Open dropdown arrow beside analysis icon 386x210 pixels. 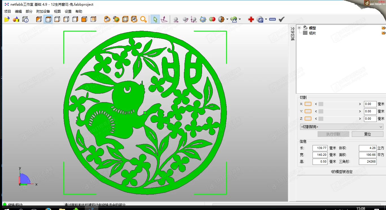240,19
